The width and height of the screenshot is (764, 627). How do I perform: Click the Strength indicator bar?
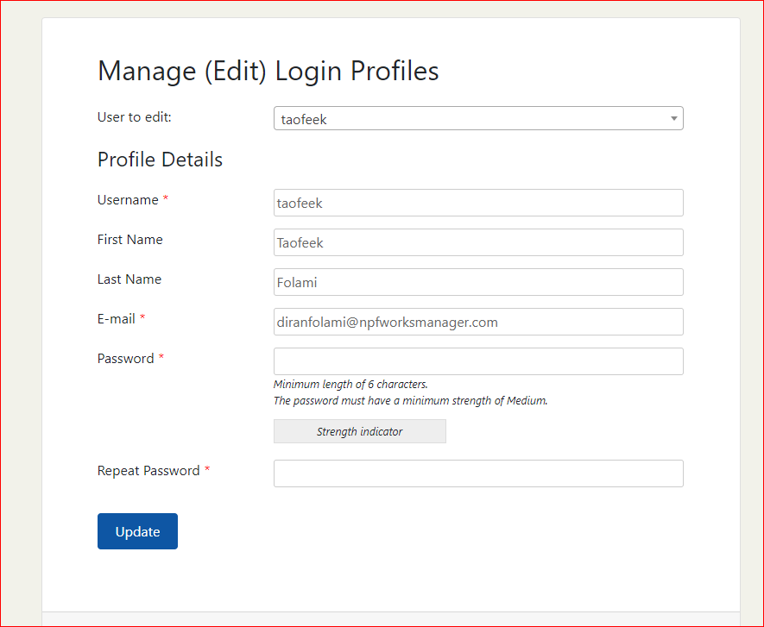360,431
